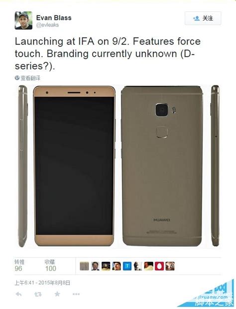
Task: Click the last avatar in the likers row
Action: [170, 266]
